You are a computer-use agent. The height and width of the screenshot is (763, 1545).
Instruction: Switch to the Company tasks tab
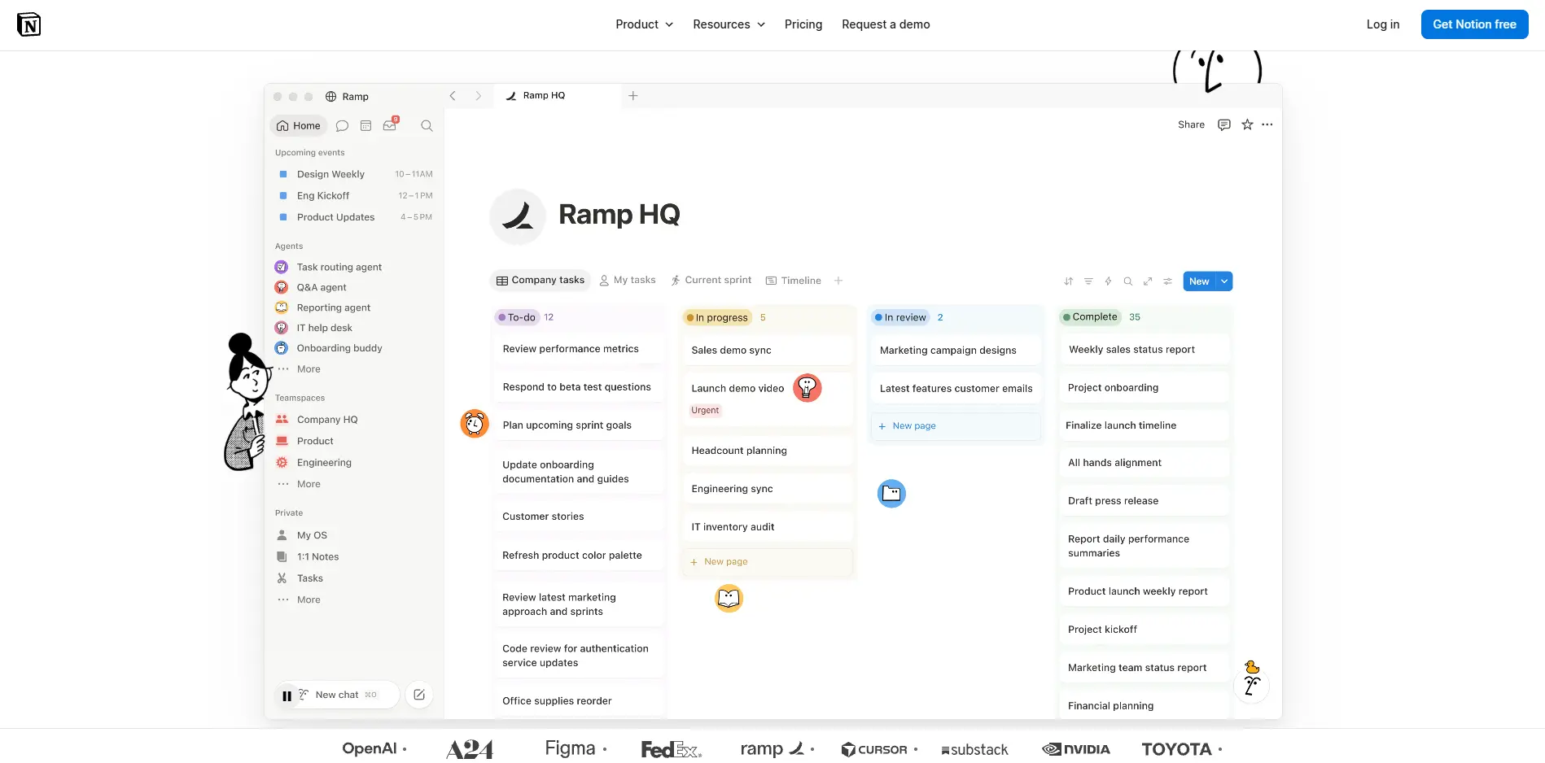(541, 280)
